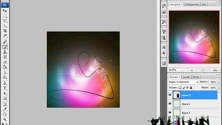This screenshot has height=125, width=222.
Task: Select the Paint Bucket tool
Action: tap(5, 67)
